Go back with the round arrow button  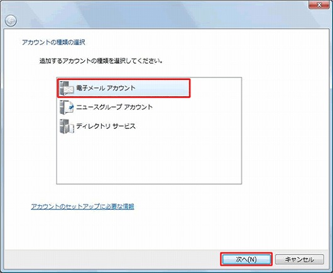[11, 21]
